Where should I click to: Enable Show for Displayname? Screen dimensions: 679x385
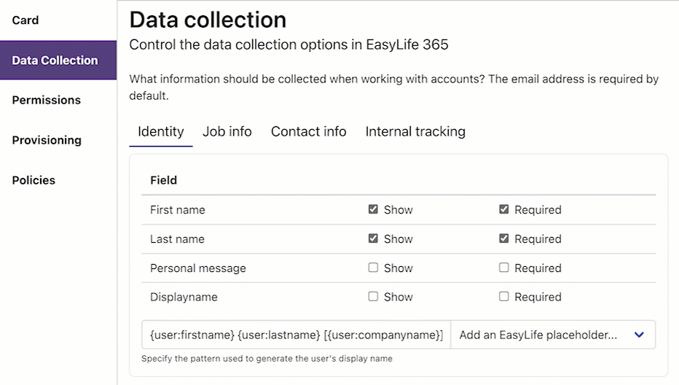(373, 297)
